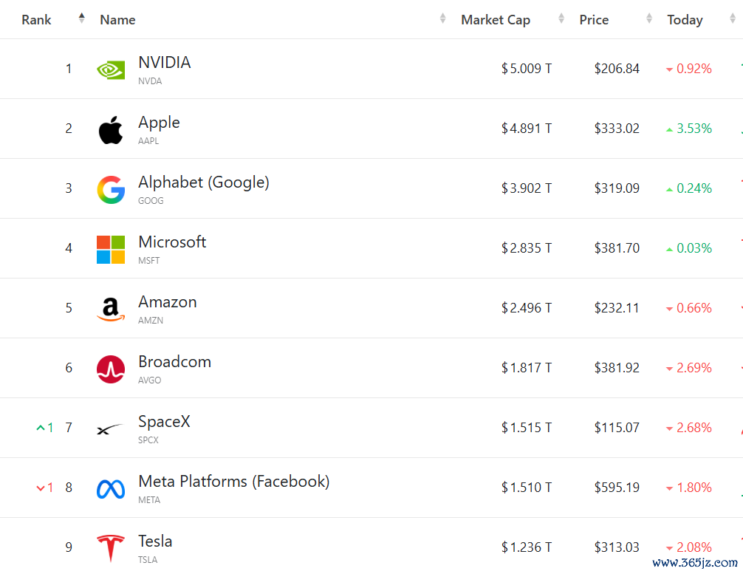Click the Microsoft four-square logo
This screenshot has height=574, width=743.
coord(111,249)
